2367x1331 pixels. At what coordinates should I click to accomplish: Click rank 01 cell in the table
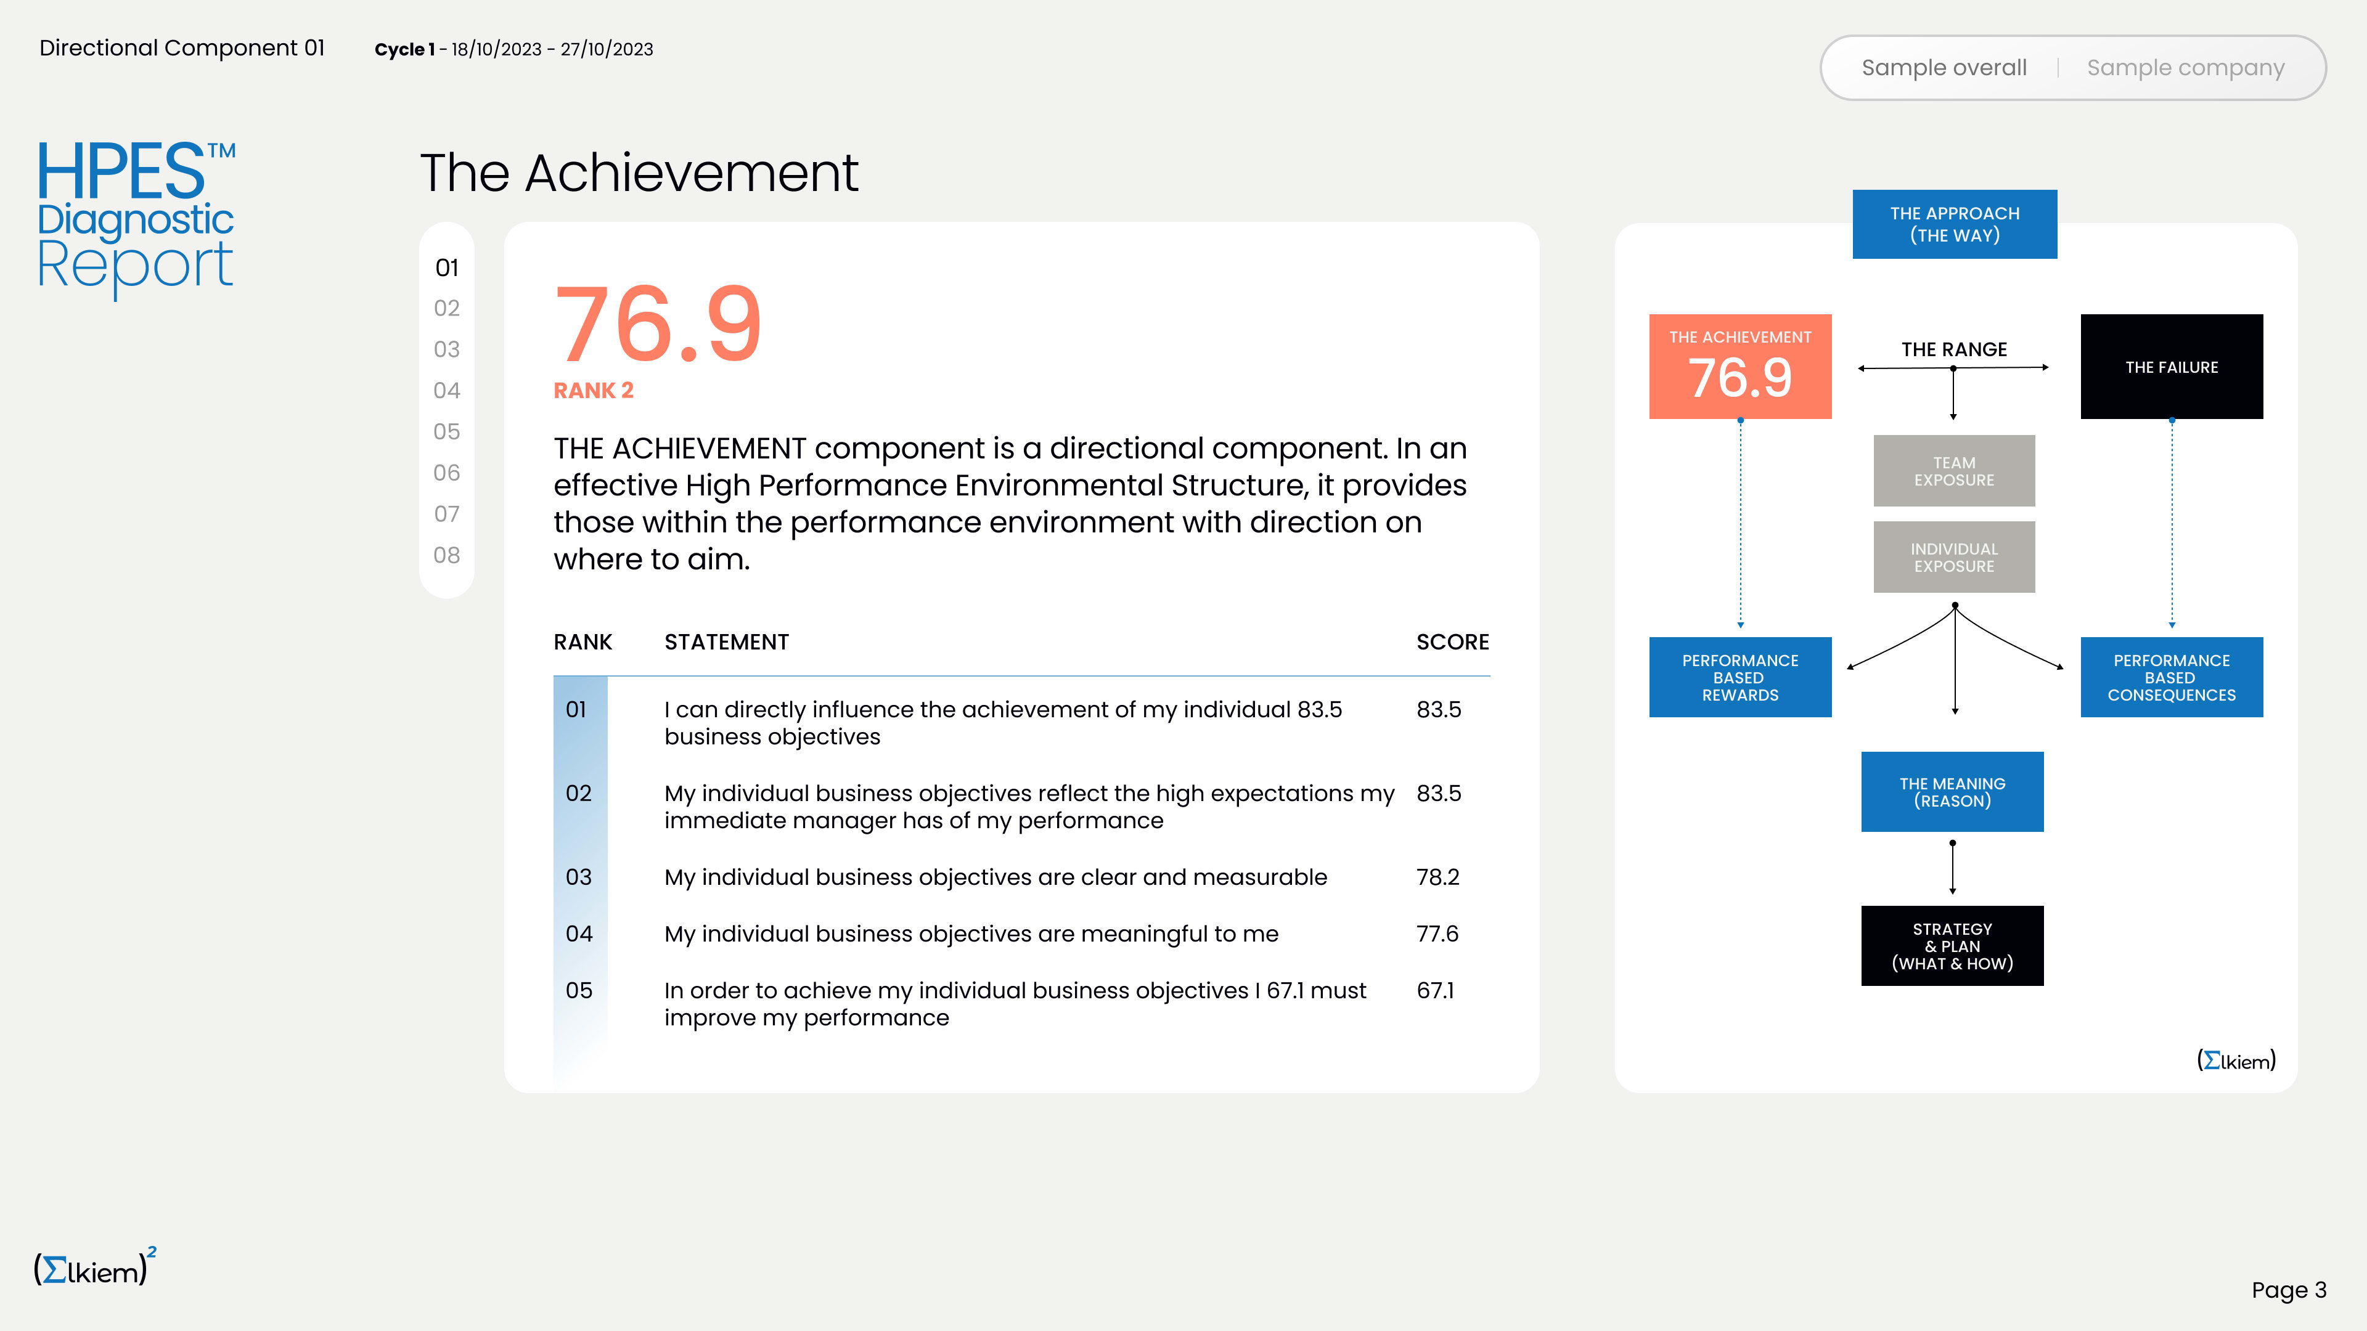tap(576, 709)
